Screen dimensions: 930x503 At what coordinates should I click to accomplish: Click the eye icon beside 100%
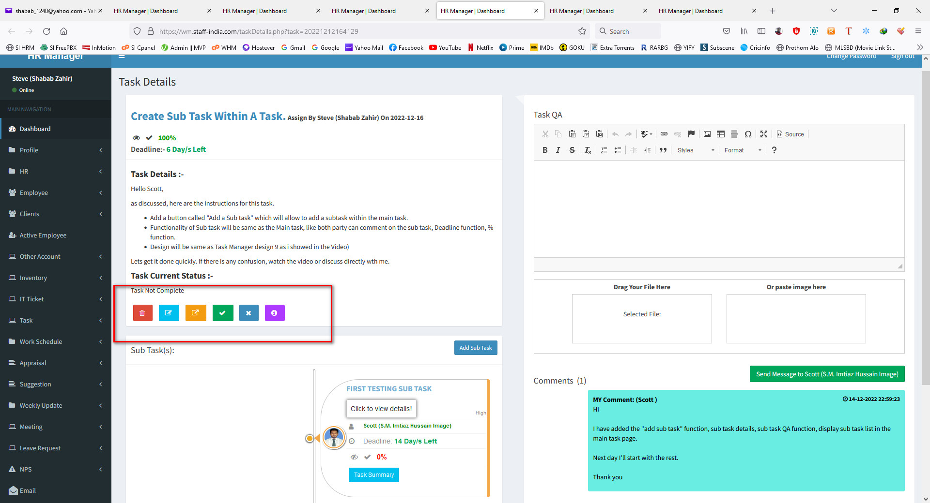(136, 138)
